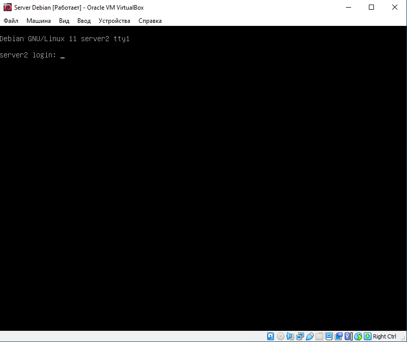The height and width of the screenshot is (342, 407).
Task: Open the optical disk drive indicator
Action: (280, 336)
